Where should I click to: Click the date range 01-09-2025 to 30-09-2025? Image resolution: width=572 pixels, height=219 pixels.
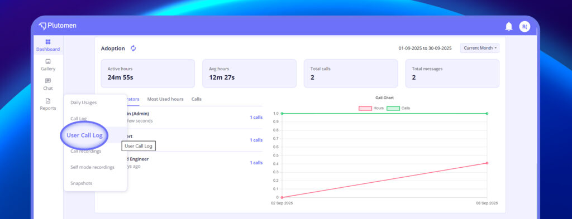tap(425, 48)
